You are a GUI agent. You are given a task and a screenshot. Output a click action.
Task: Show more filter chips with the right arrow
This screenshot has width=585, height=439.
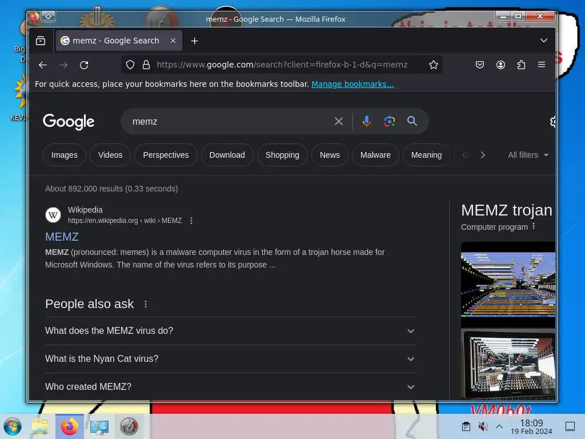pos(483,155)
